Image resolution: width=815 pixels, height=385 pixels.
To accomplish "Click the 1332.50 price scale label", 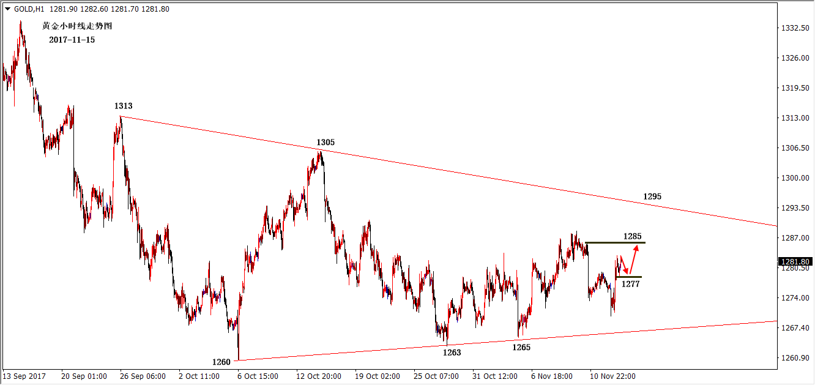I will click(x=795, y=28).
